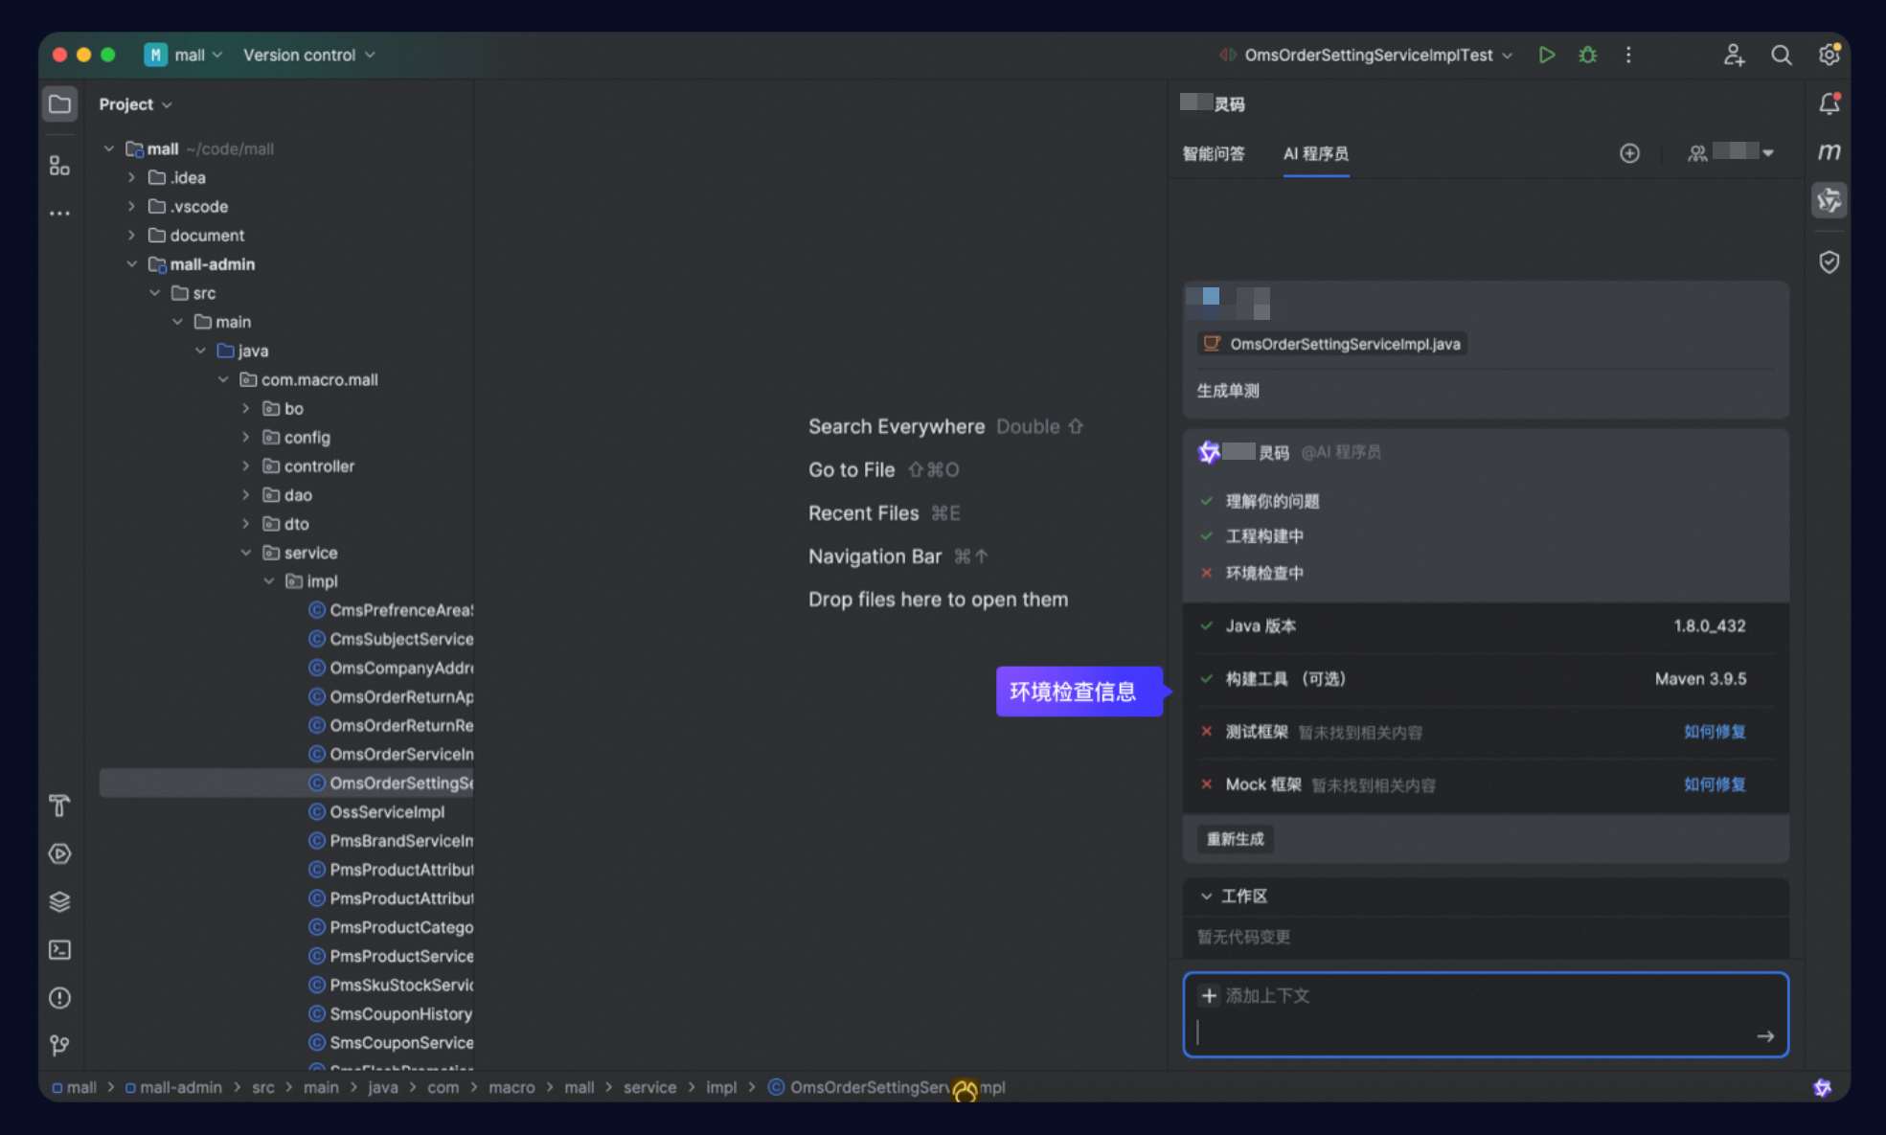Click the Search Everywhere magnifier icon
The height and width of the screenshot is (1135, 1886).
point(1781,55)
